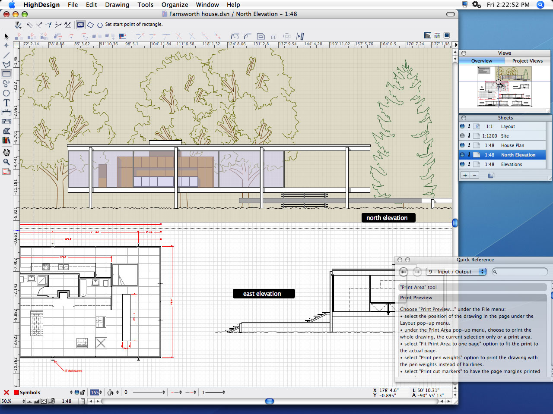This screenshot has width=553, height=414.
Task: Open the Symbols layer dropdown
Action: click(x=71, y=392)
